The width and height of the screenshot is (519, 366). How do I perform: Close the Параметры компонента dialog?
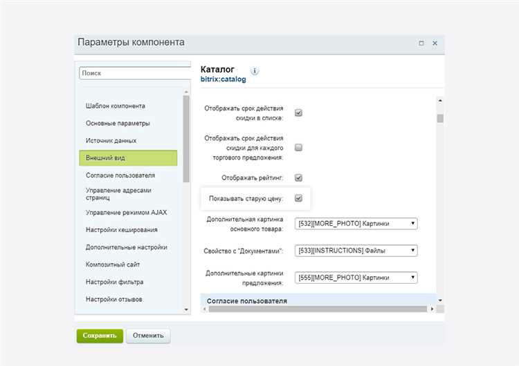click(435, 44)
